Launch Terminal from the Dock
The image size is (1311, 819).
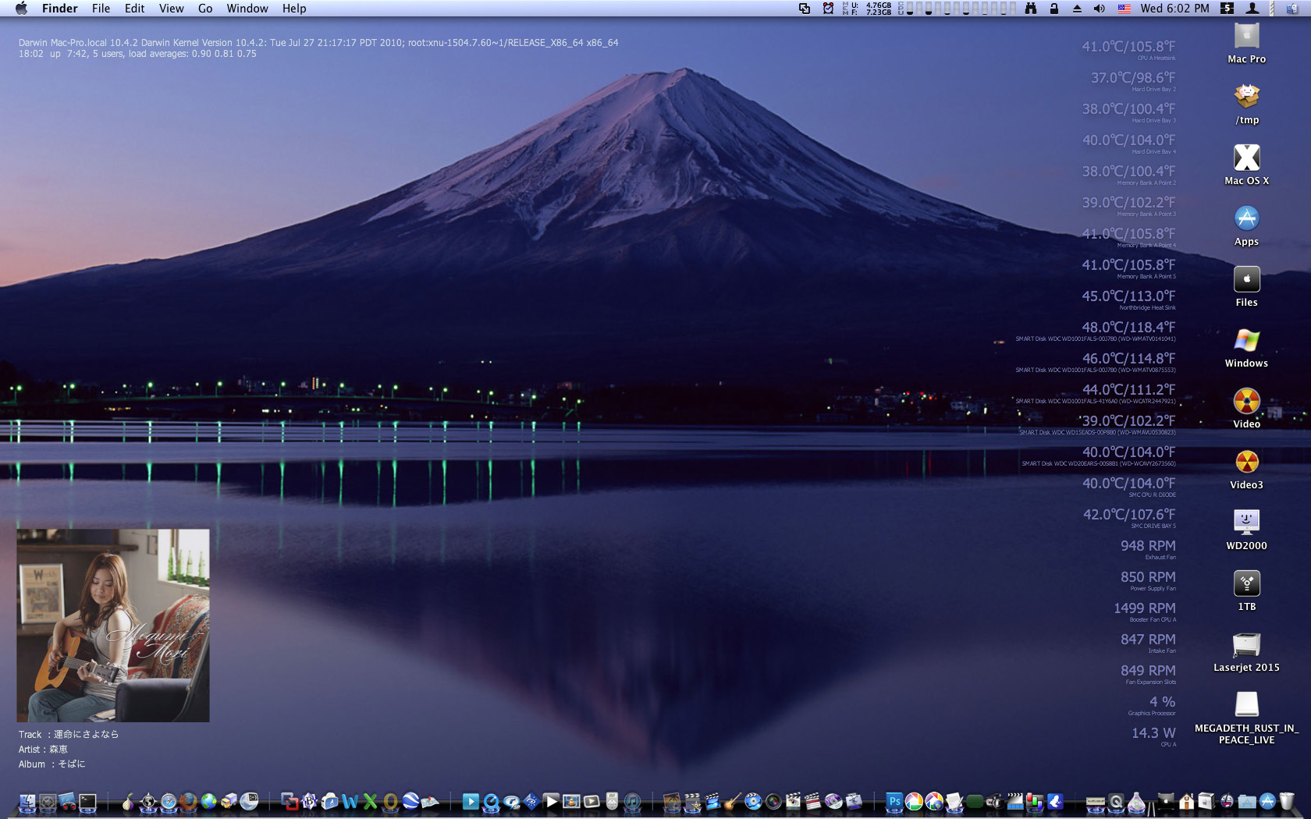87,801
